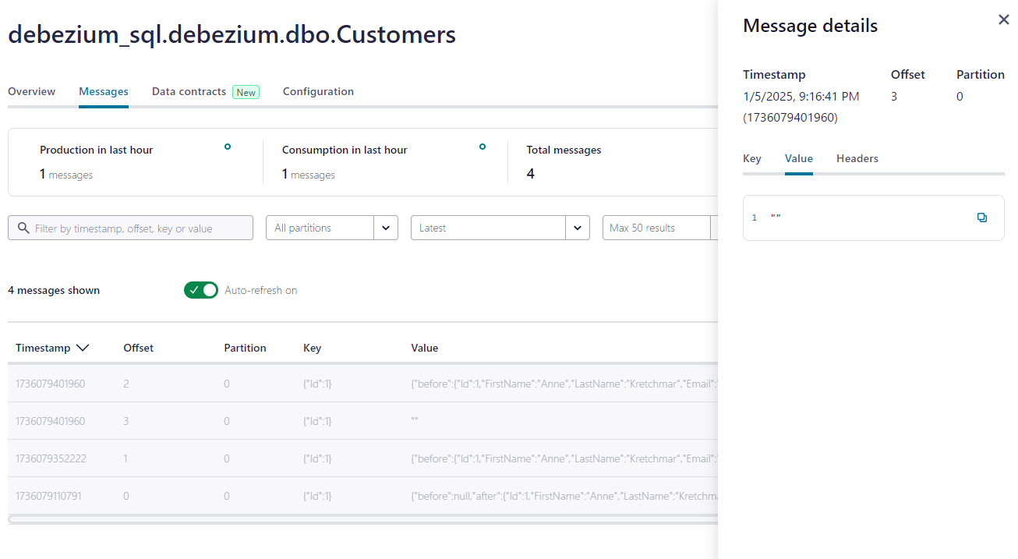This screenshot has height=559, width=1018.
Task: Click the Consumption in last hour indicator dot
Action: [482, 146]
